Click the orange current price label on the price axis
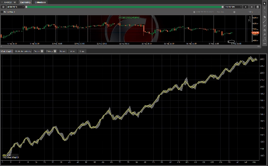The height and width of the screenshot is (166, 268). pos(255,33)
